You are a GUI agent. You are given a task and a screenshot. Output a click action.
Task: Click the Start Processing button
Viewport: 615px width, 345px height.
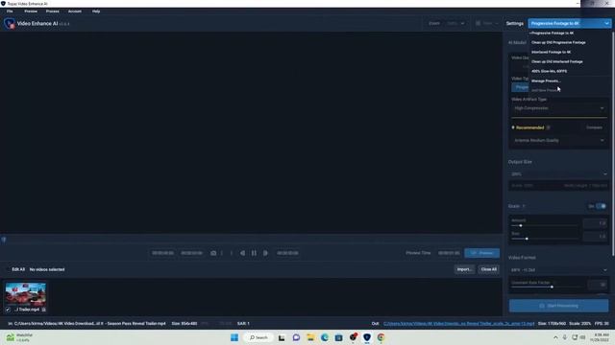pos(559,306)
